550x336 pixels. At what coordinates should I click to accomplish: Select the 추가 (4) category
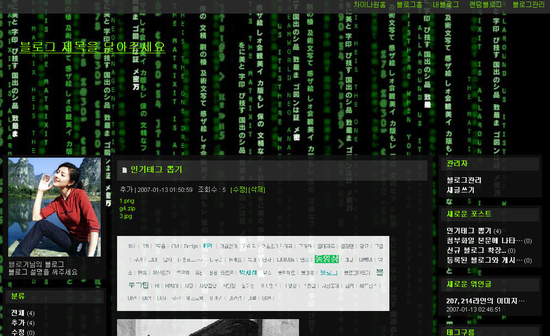22,323
